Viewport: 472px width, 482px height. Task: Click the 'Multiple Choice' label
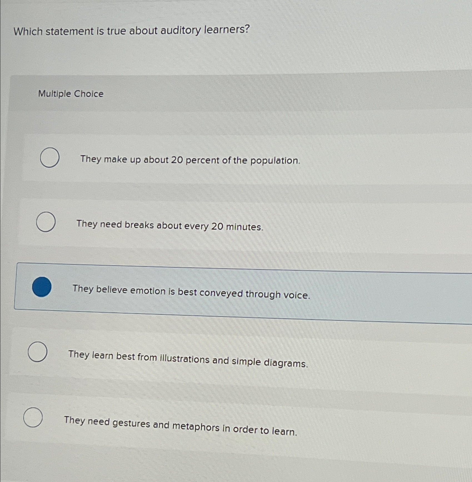[x=70, y=94]
